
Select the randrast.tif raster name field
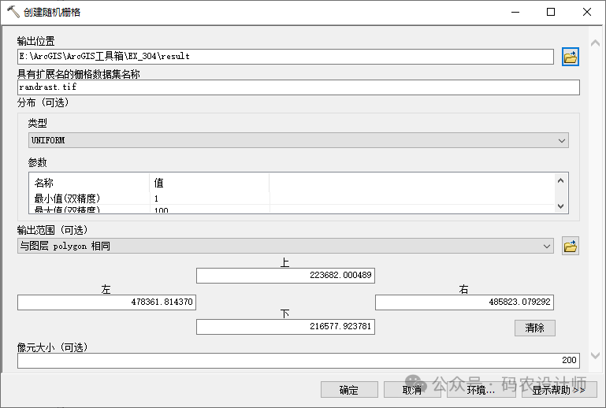click(x=298, y=87)
